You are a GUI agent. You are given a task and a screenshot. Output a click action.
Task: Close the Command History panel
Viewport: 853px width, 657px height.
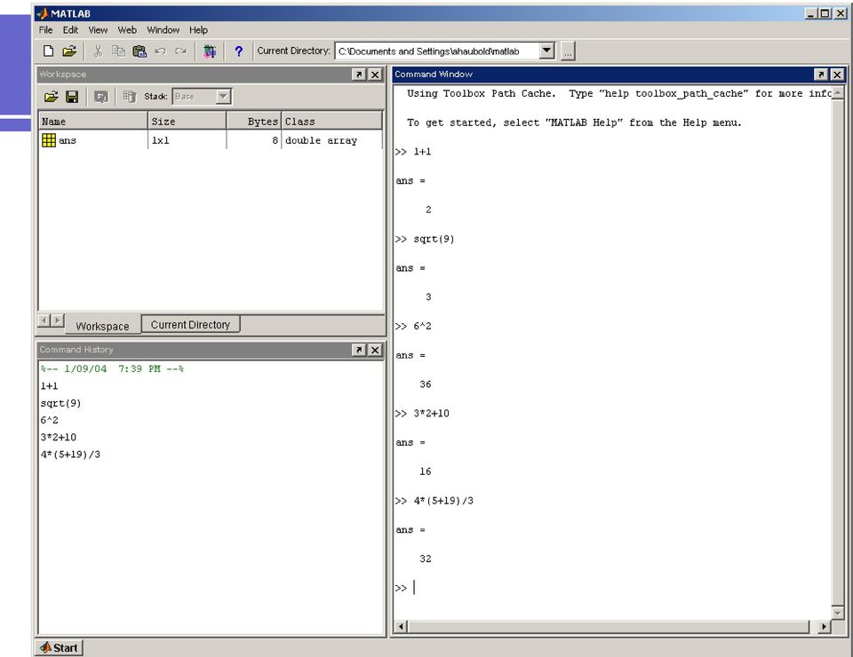tap(375, 350)
